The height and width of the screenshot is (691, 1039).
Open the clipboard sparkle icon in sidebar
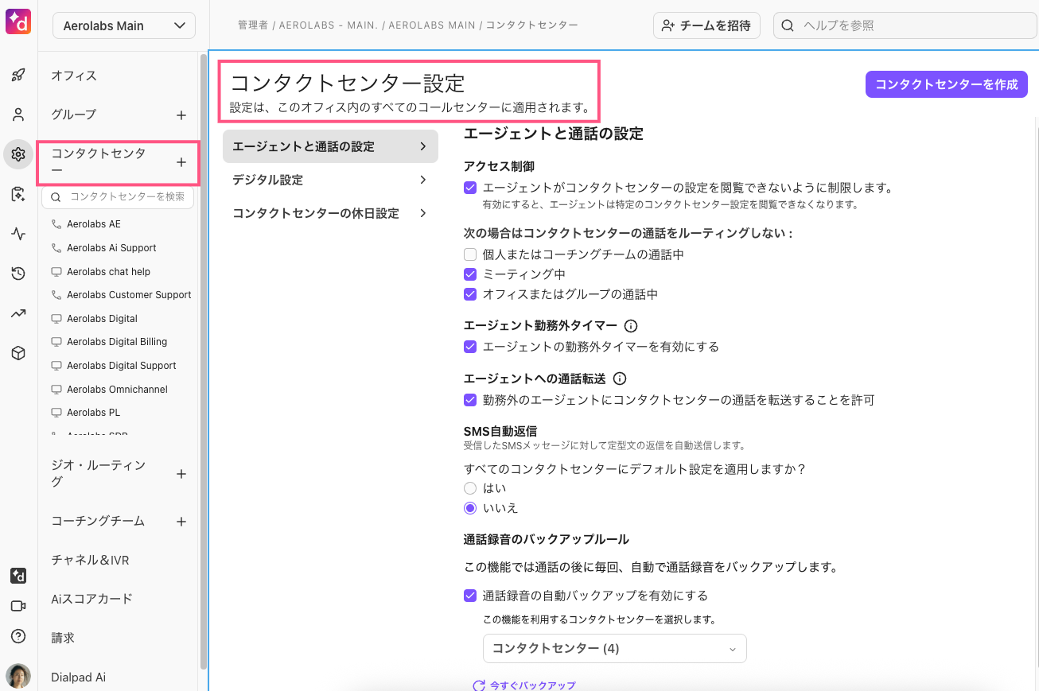click(18, 194)
